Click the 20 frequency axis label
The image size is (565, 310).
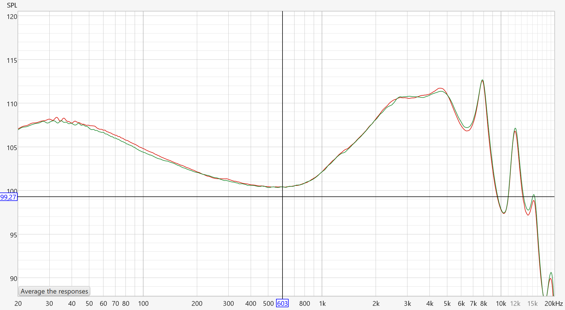[18, 304]
